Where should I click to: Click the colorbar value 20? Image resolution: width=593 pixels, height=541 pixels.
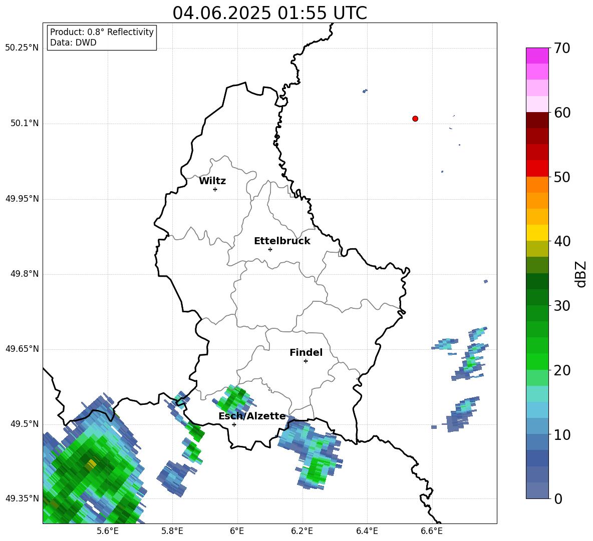[x=562, y=370]
